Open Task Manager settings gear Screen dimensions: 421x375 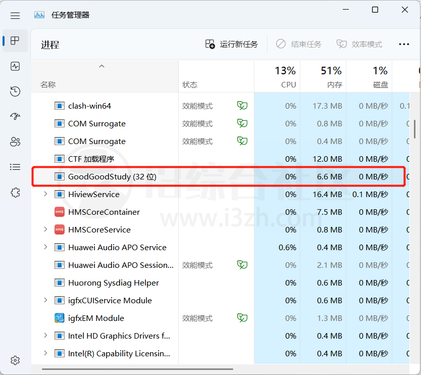(x=15, y=360)
